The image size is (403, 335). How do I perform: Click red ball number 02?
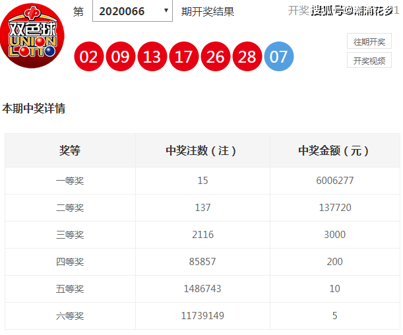(89, 57)
